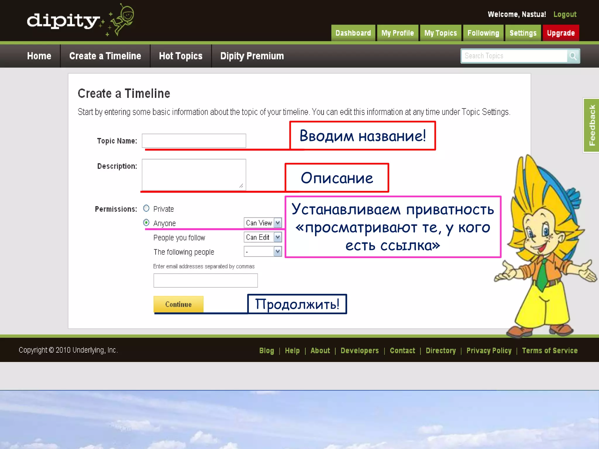Click the 'People you follow' label

click(x=179, y=238)
